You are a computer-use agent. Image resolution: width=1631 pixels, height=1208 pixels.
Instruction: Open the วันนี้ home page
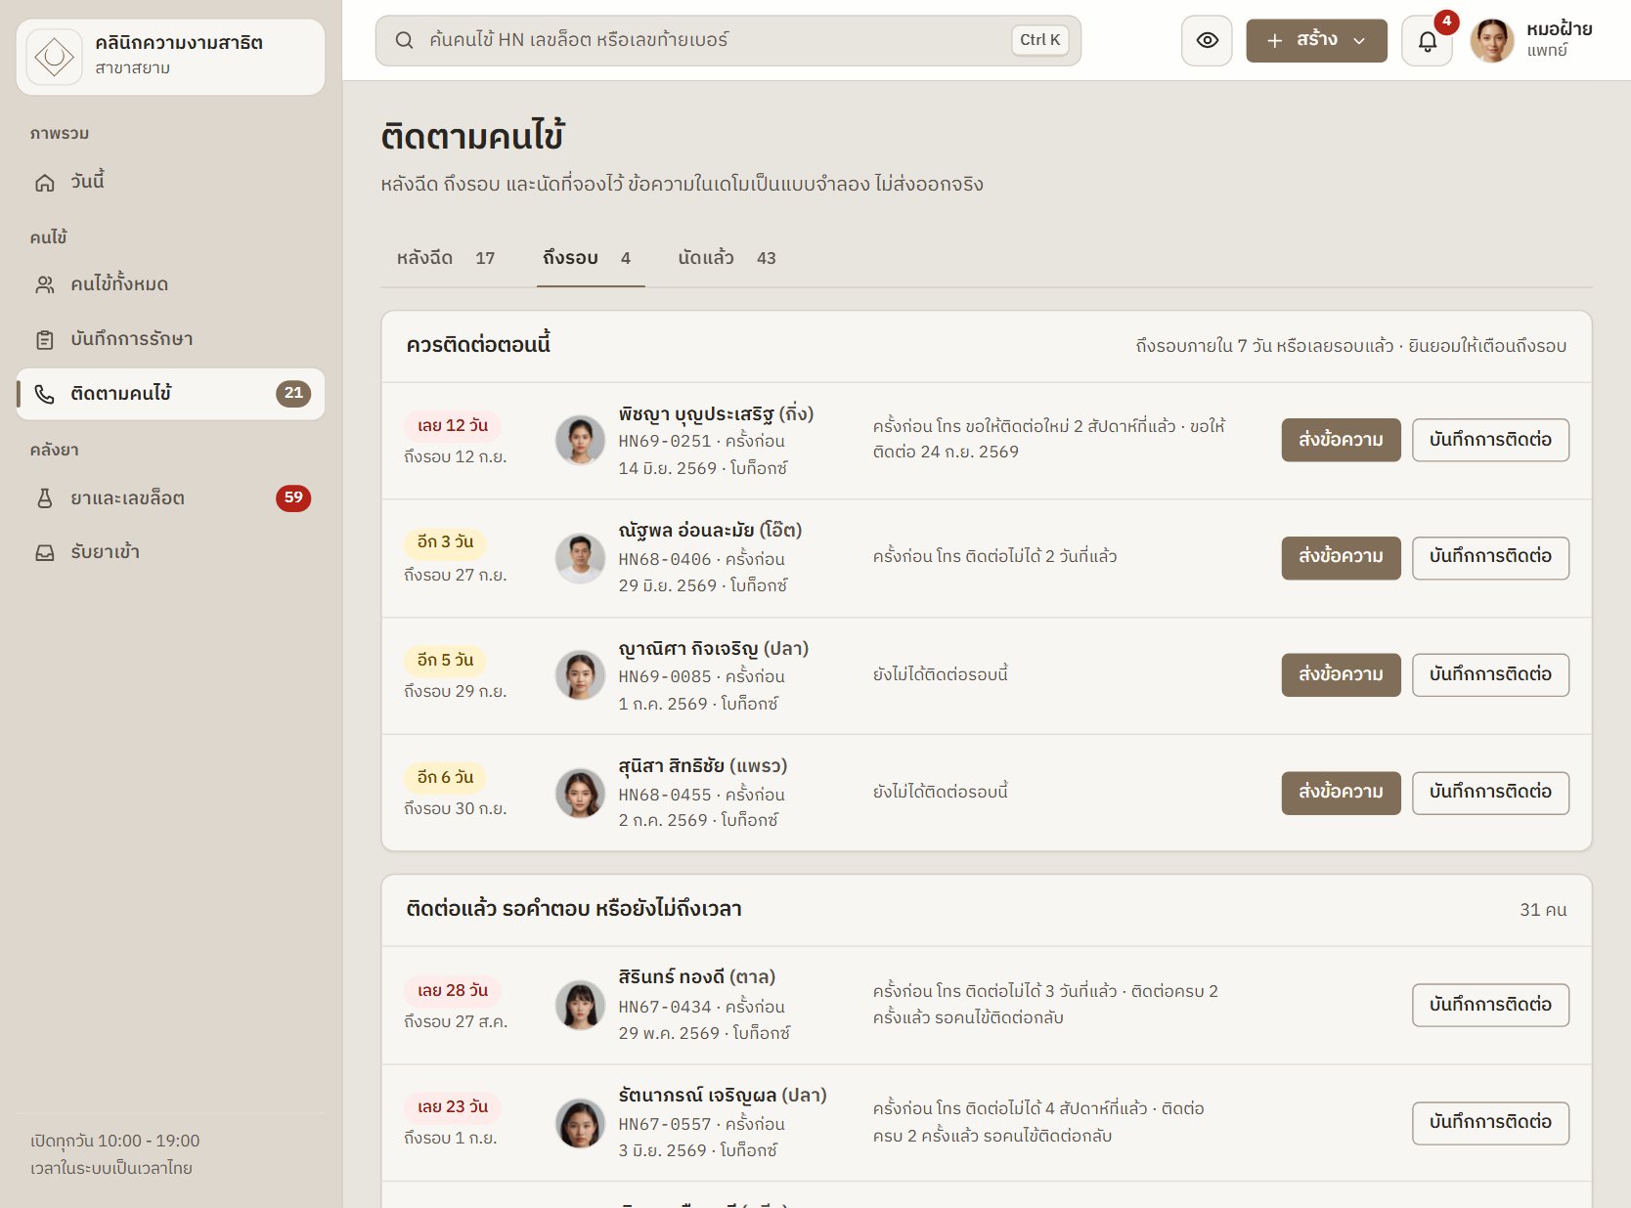[170, 182]
